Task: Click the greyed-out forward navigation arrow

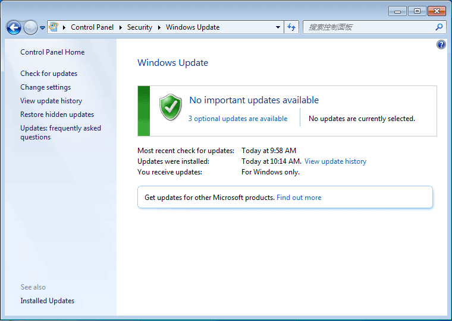Action: point(30,28)
